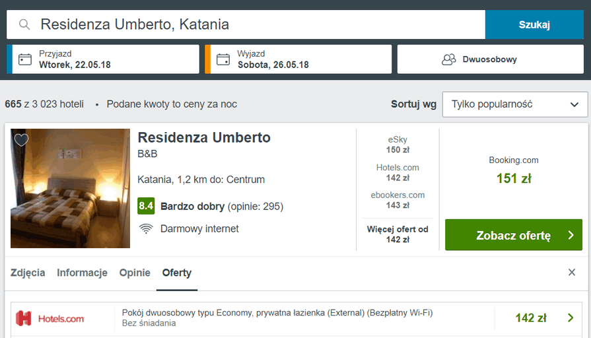This screenshot has height=338, width=591.
Task: Click the free internet wifi icon
Action: (146, 228)
